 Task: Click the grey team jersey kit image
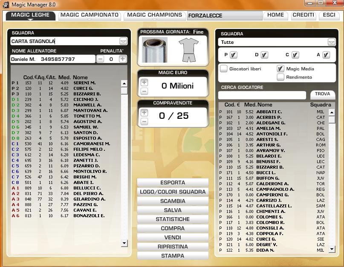coord(189,50)
